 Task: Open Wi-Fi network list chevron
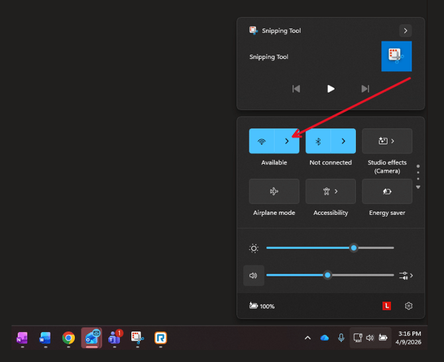287,141
